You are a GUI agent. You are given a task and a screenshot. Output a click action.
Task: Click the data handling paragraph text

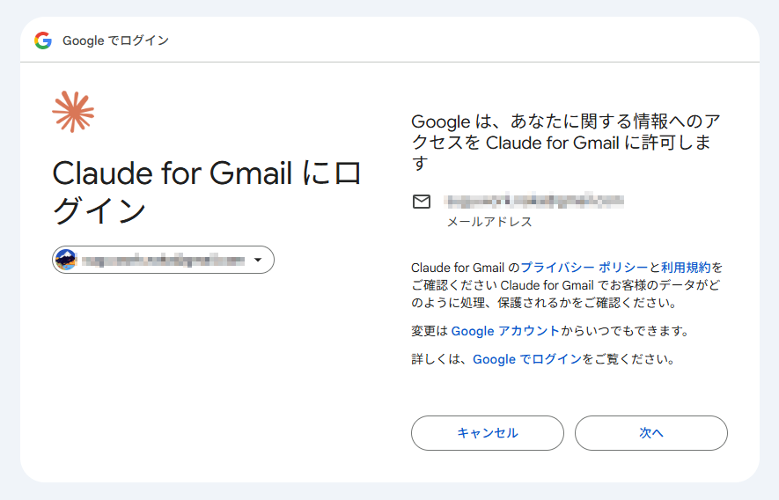coord(567,285)
